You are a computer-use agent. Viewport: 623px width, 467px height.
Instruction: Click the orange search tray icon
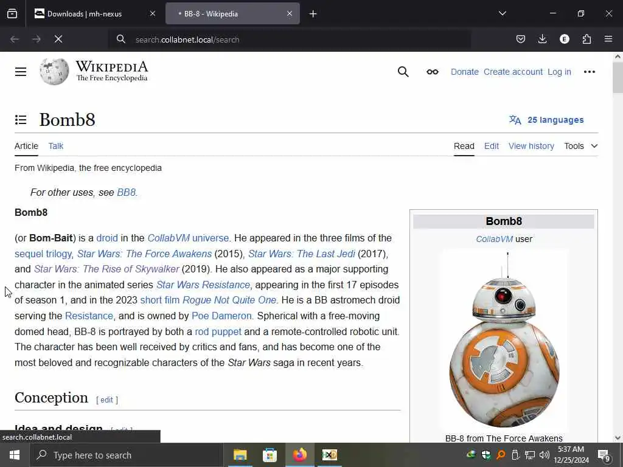[501, 455]
